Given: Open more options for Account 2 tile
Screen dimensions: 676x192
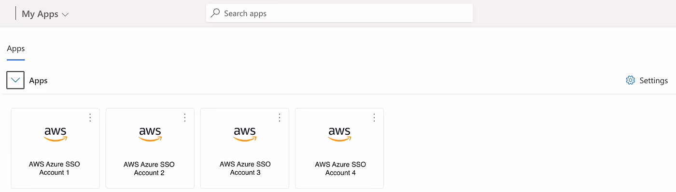Looking at the screenshot, I should point(184,117).
